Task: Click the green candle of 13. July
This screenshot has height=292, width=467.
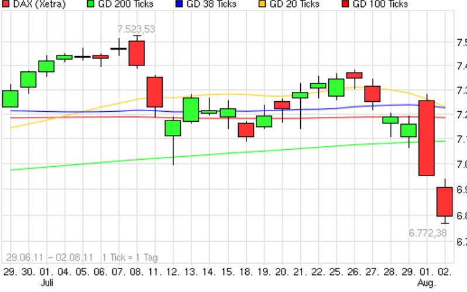Action: coord(191,109)
